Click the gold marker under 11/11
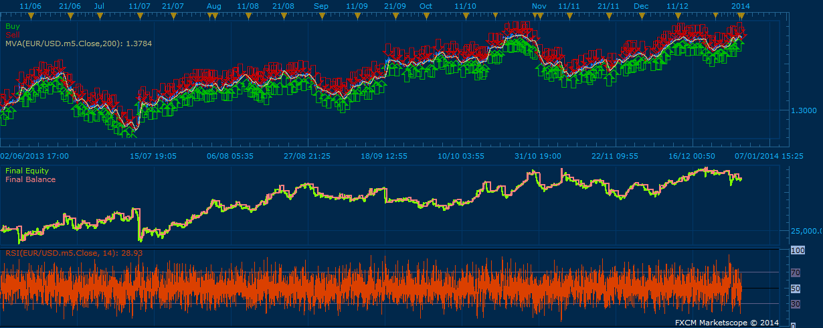Image resolution: width=823 pixels, height=328 pixels. coord(569,15)
